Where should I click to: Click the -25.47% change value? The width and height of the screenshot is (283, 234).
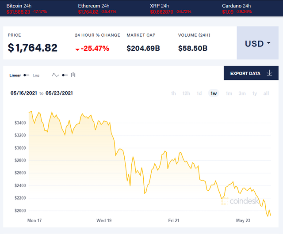[x=95, y=48]
